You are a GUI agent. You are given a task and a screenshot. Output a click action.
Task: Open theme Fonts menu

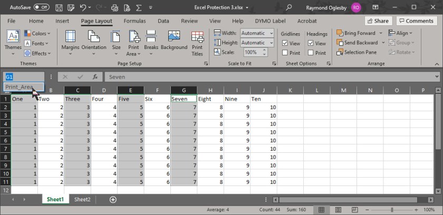tap(36, 43)
